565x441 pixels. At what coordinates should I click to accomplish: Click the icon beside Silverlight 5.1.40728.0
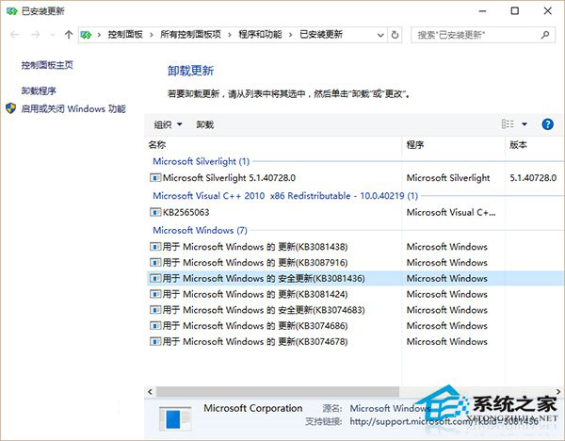pos(155,178)
